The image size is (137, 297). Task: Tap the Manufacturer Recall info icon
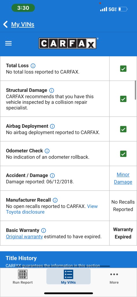[55, 200]
